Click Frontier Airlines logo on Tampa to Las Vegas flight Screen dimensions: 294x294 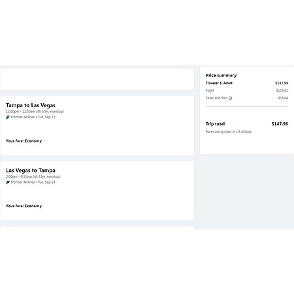coord(8,117)
